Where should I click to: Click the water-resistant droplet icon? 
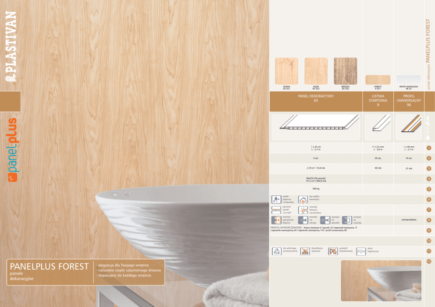(x=276, y=200)
